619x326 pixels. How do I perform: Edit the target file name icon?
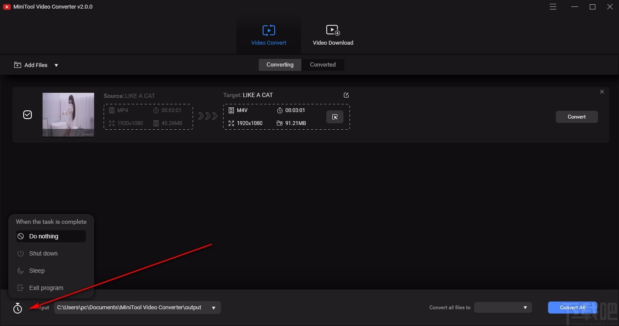(346, 95)
